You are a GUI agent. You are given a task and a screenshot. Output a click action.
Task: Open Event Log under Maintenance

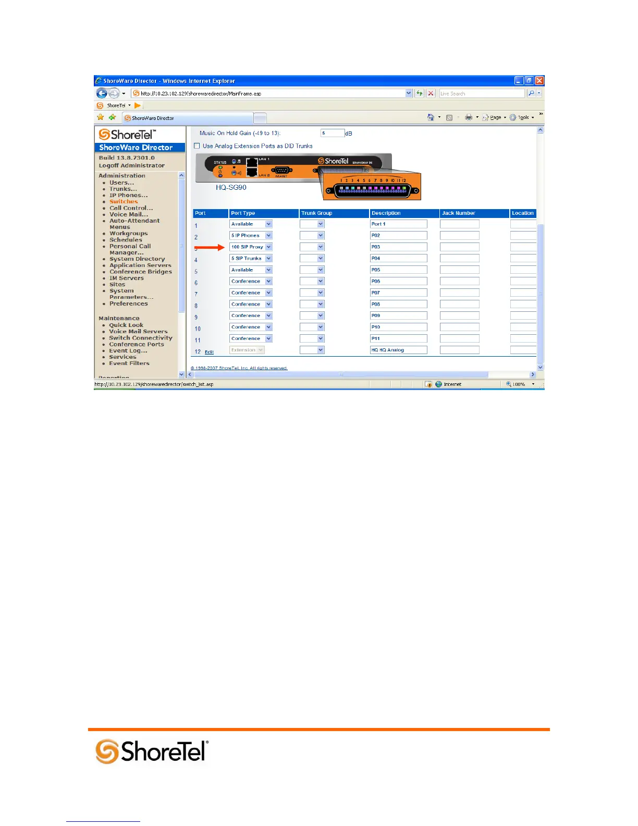tap(128, 351)
